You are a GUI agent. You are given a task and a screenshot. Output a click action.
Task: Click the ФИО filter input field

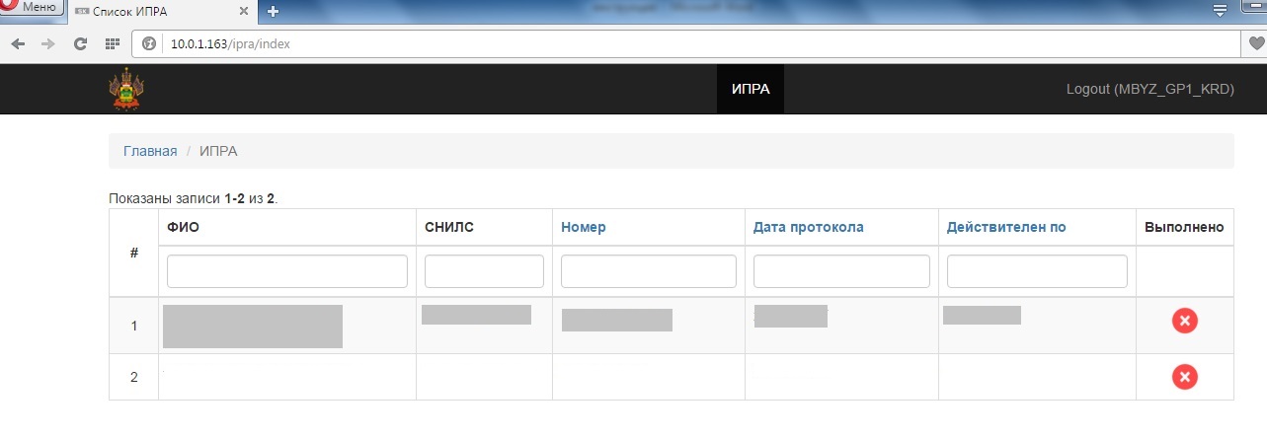coord(287,271)
